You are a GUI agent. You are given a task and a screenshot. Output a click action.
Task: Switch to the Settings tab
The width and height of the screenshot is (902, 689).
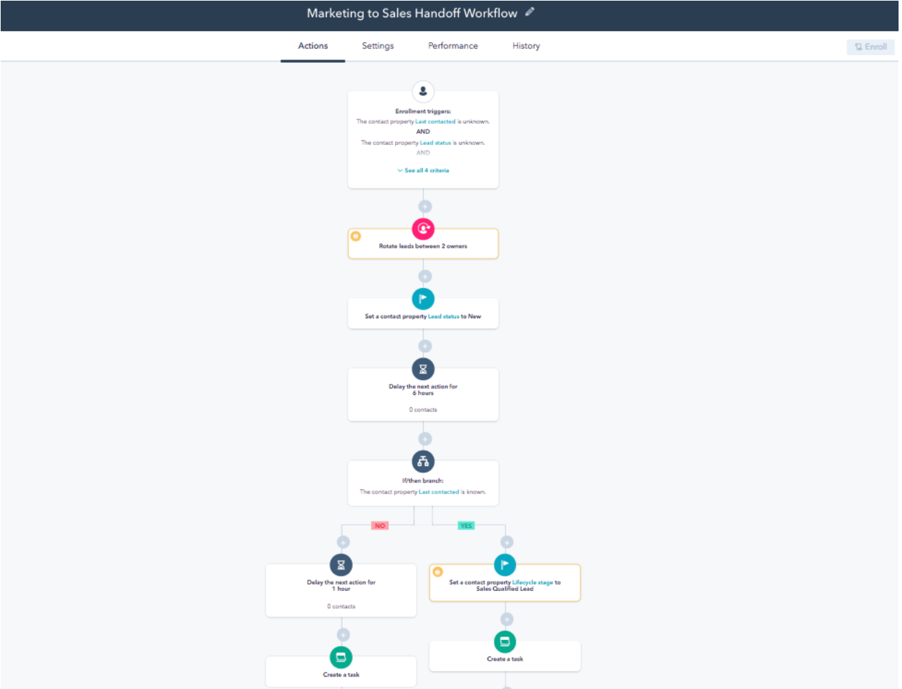pos(378,46)
